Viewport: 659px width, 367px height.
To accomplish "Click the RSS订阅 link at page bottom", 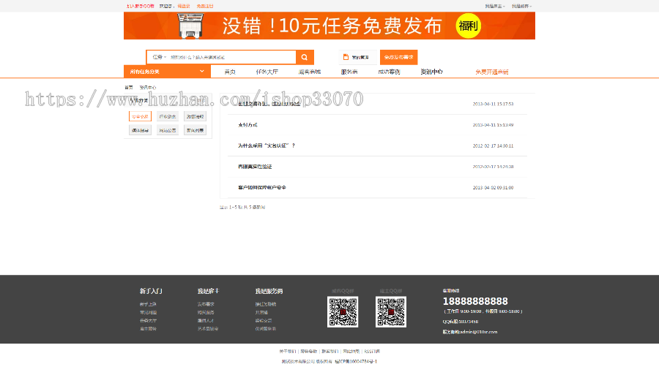I will (372, 352).
